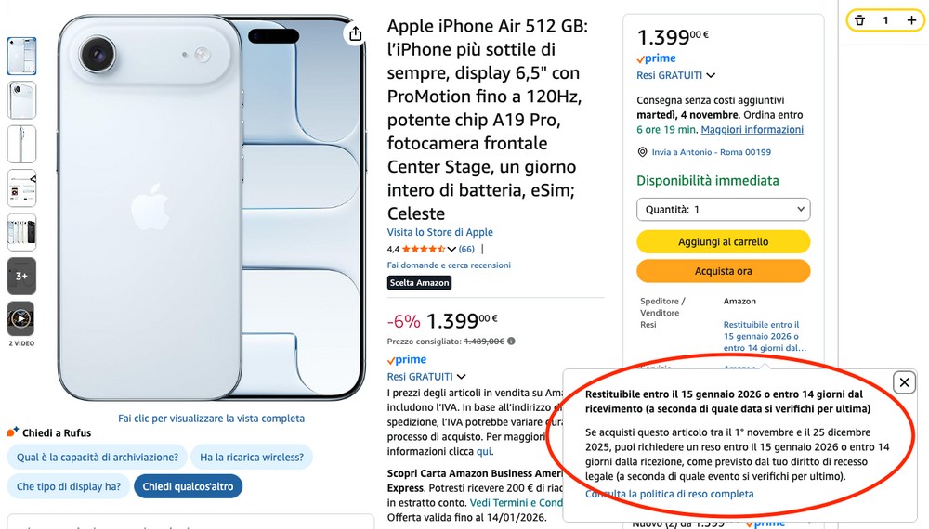Image resolution: width=929 pixels, height=529 pixels.
Task: Expand Resi GRATUITI in buy box
Action: [x=711, y=75]
